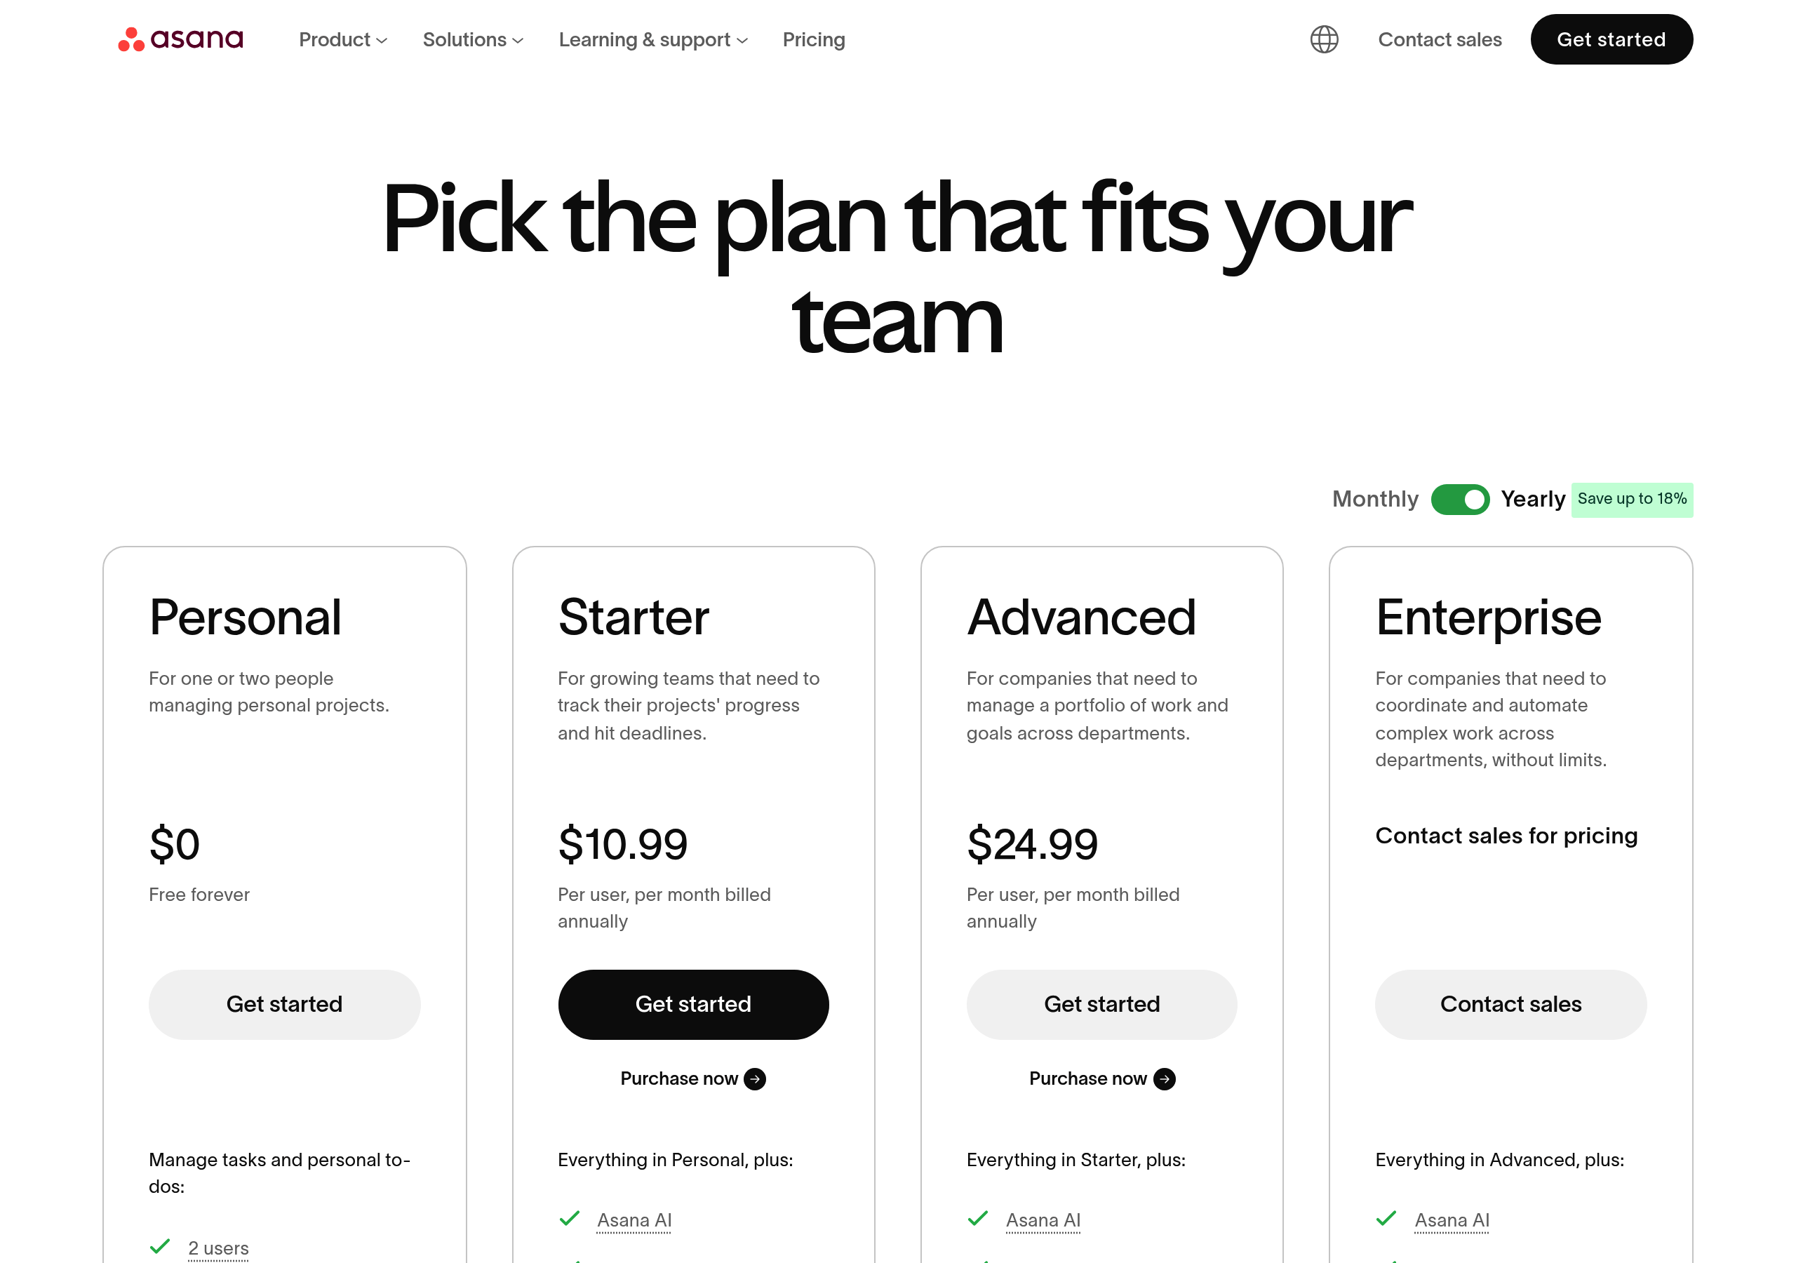Click the Purchase now arrow under Starter
The image size is (1796, 1263).
pyautogui.click(x=755, y=1078)
